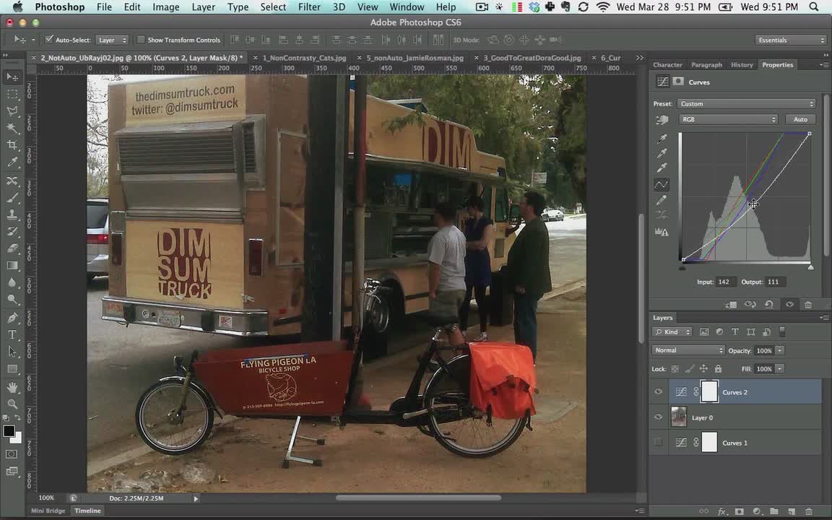Toggle lock transparent pixels

pos(675,369)
